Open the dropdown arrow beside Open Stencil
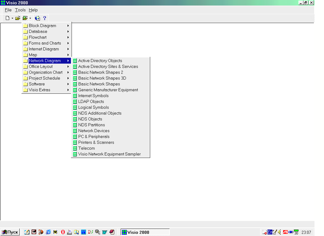The height and width of the screenshot is (236, 324). [30, 18]
